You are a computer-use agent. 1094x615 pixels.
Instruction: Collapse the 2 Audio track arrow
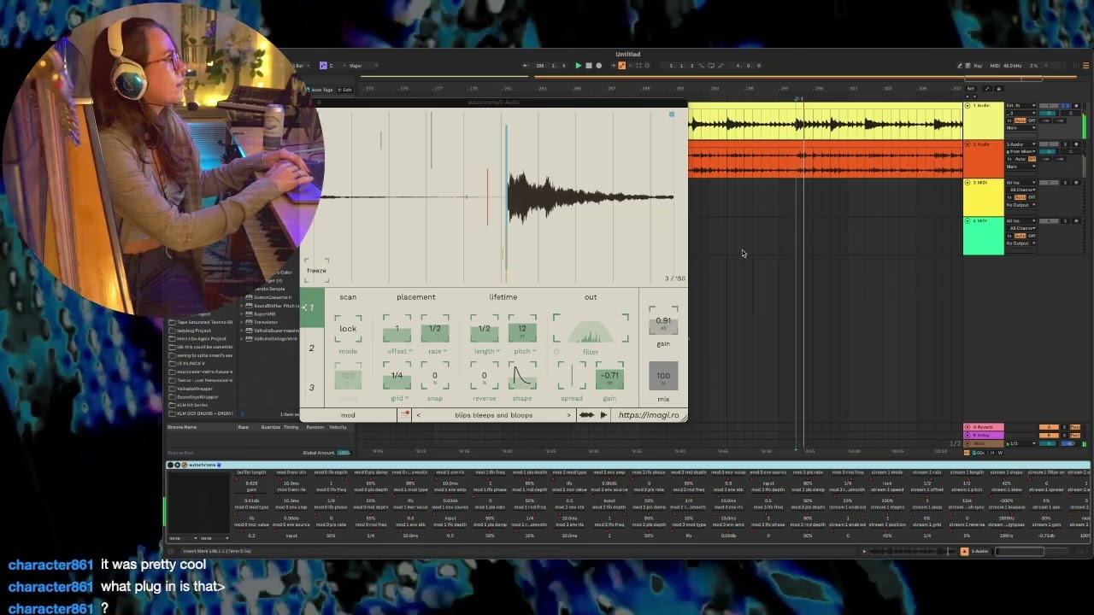point(967,144)
